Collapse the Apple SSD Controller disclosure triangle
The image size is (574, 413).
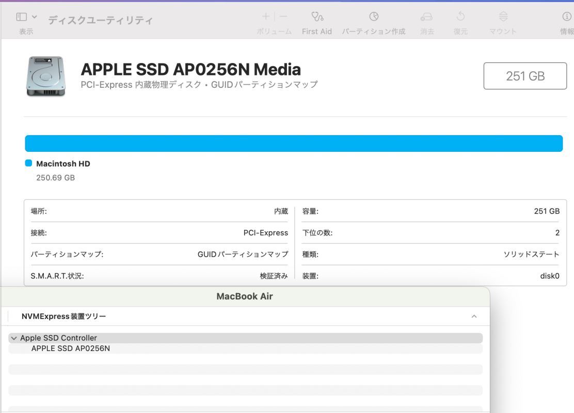tap(14, 338)
